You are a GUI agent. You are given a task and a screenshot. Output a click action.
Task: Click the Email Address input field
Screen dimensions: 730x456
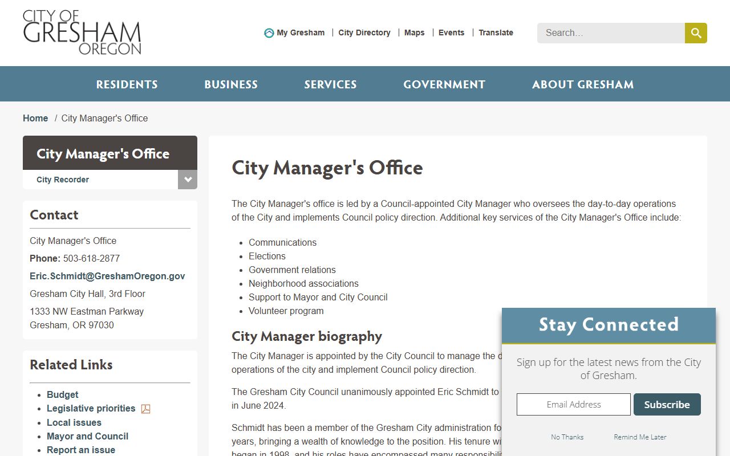click(x=574, y=404)
